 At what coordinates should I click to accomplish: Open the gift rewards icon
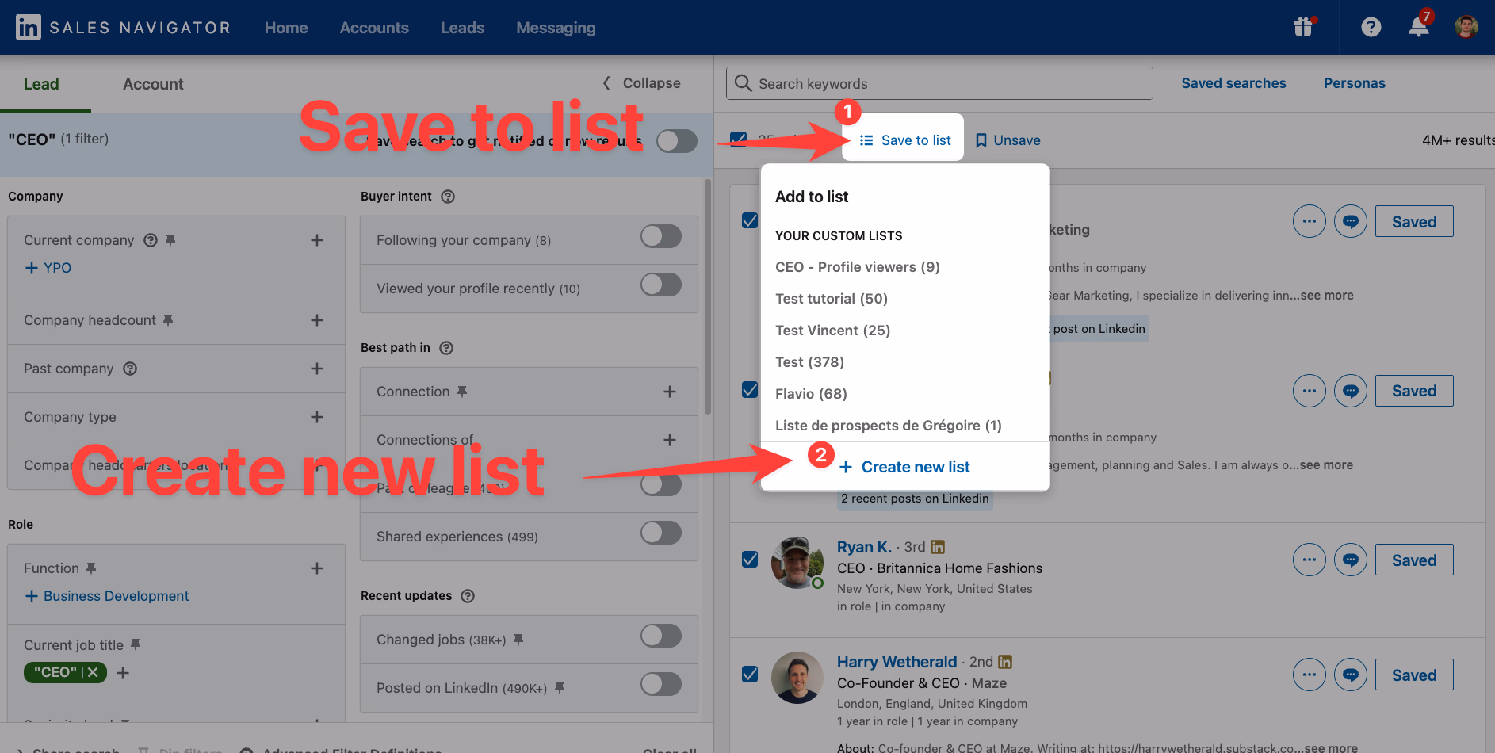(1304, 26)
